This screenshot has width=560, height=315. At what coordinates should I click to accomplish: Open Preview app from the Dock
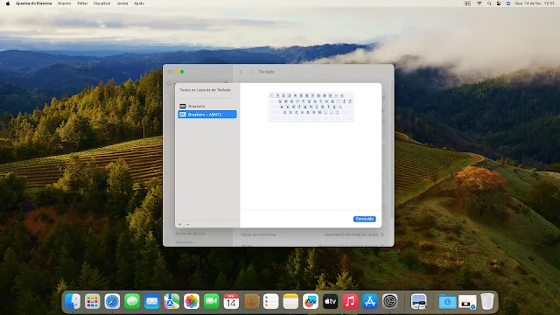[x=418, y=301]
